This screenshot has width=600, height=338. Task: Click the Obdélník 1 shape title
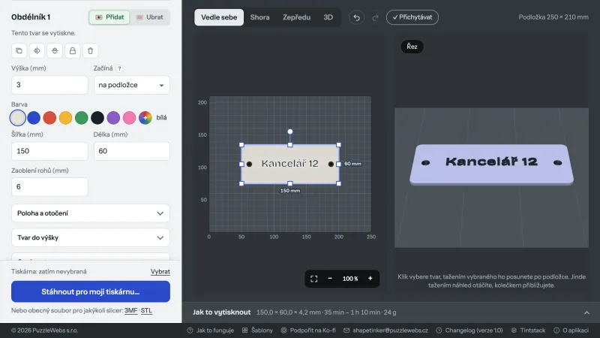click(31, 17)
